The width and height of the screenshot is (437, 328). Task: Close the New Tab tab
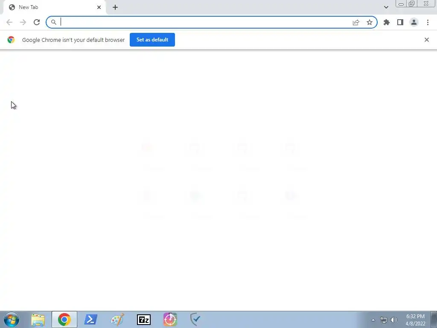pyautogui.click(x=99, y=7)
